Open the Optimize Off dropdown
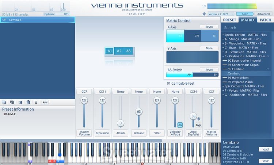Viewport: 274px width, 165px height. click(x=57, y=14)
